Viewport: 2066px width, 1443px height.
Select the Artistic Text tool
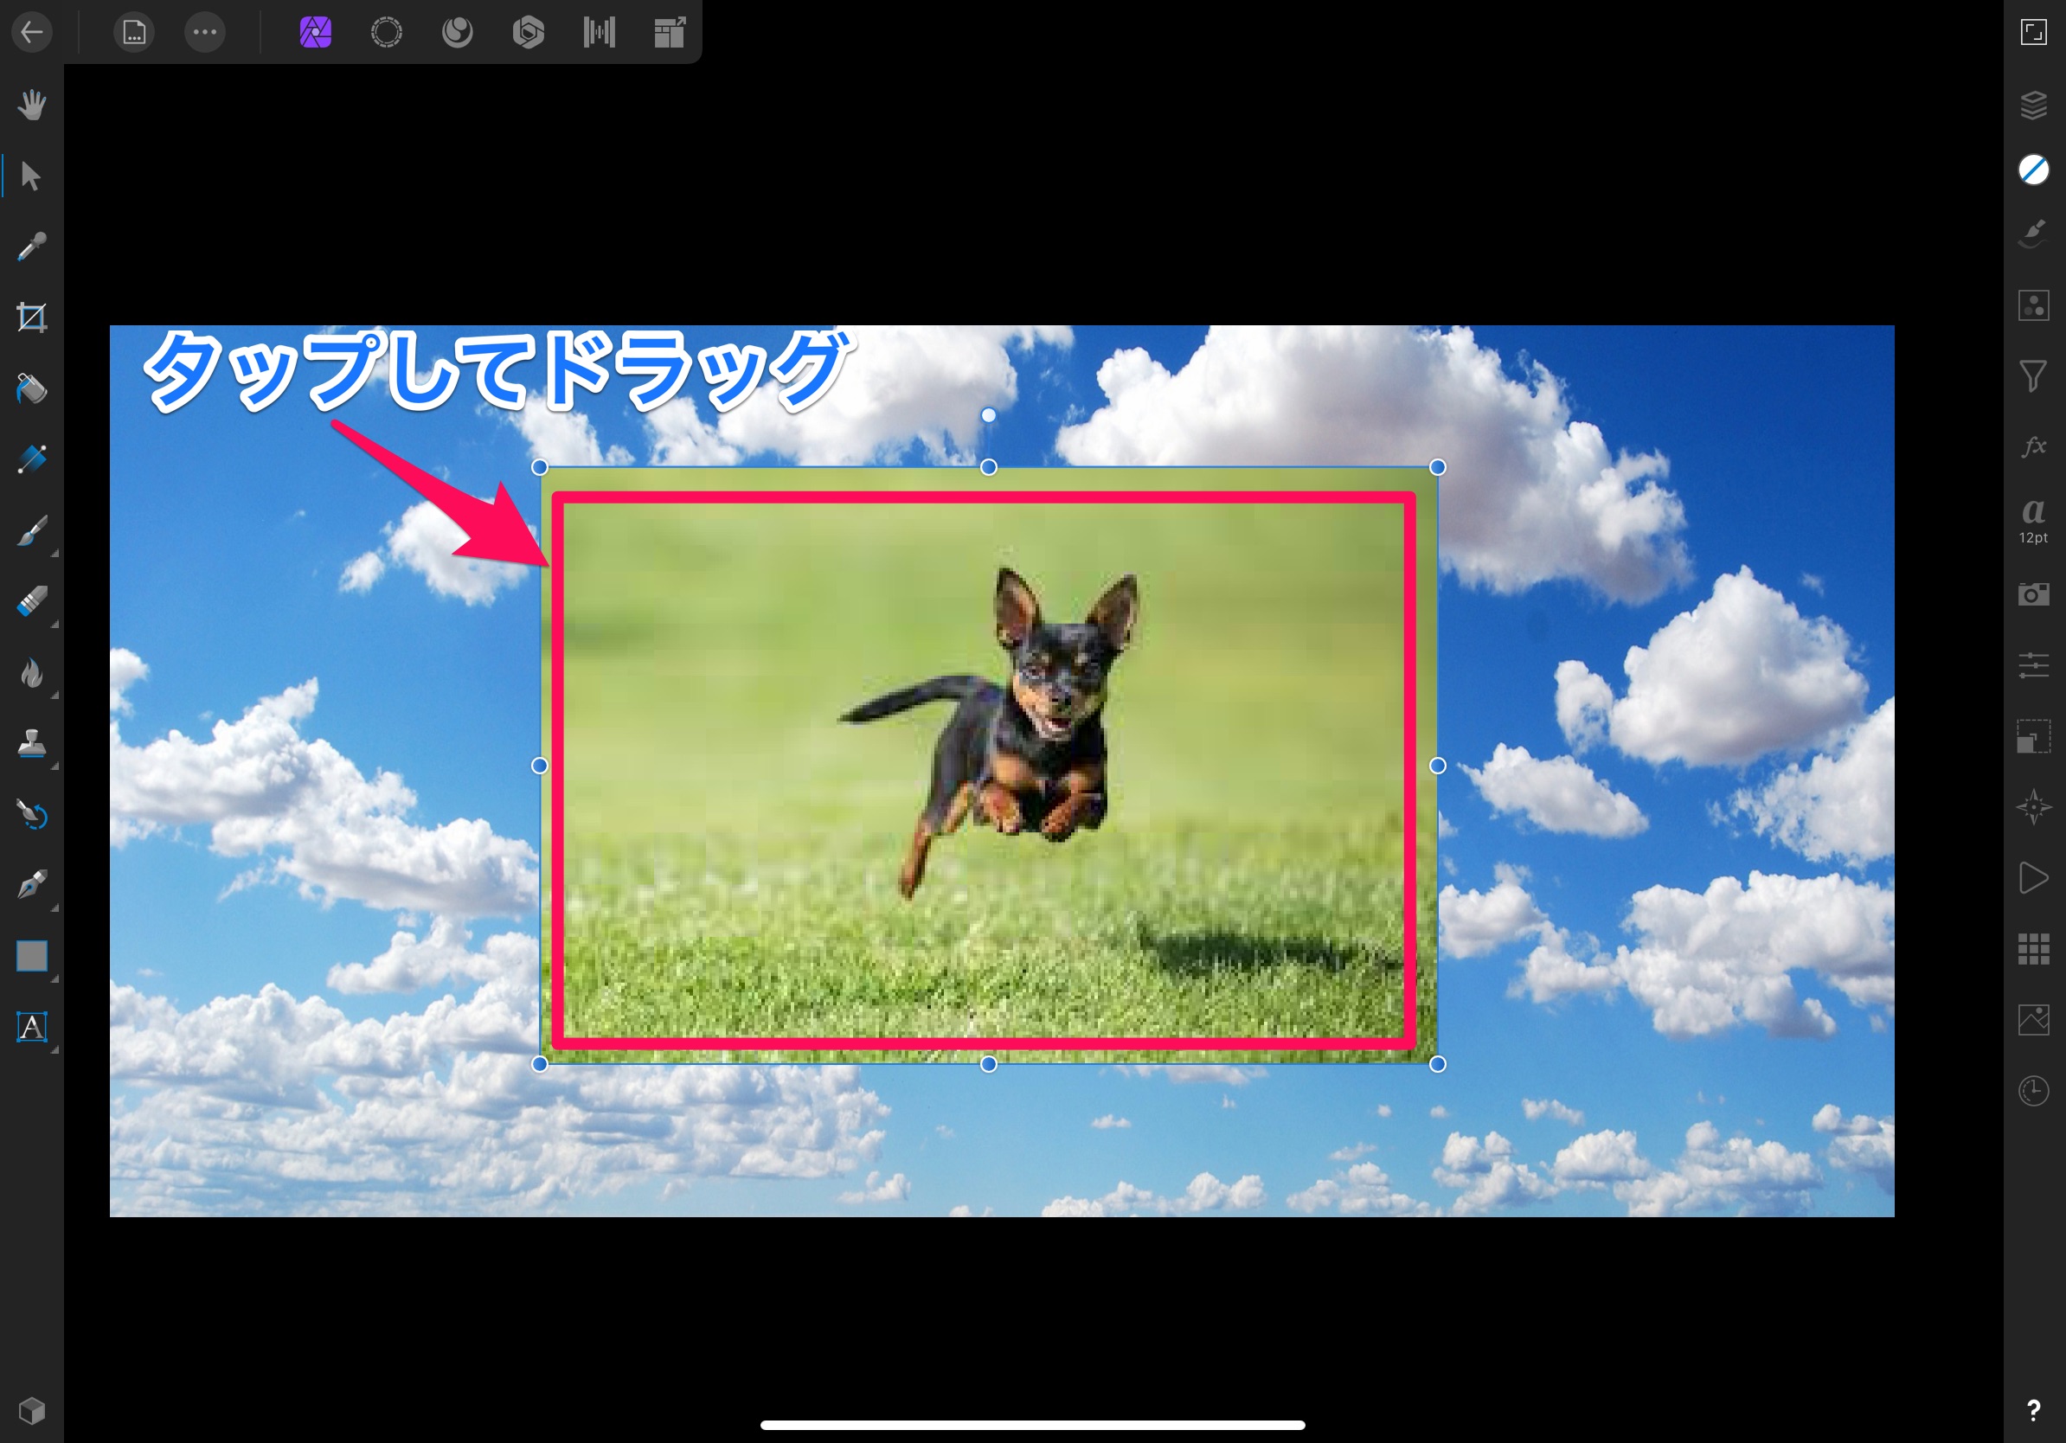point(31,1027)
